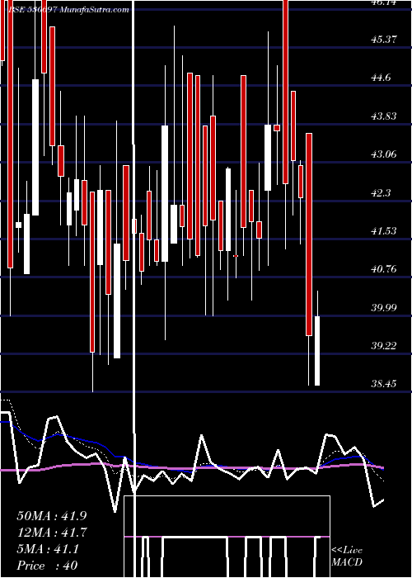Click the 50MA : 41.9 value

[52, 516]
